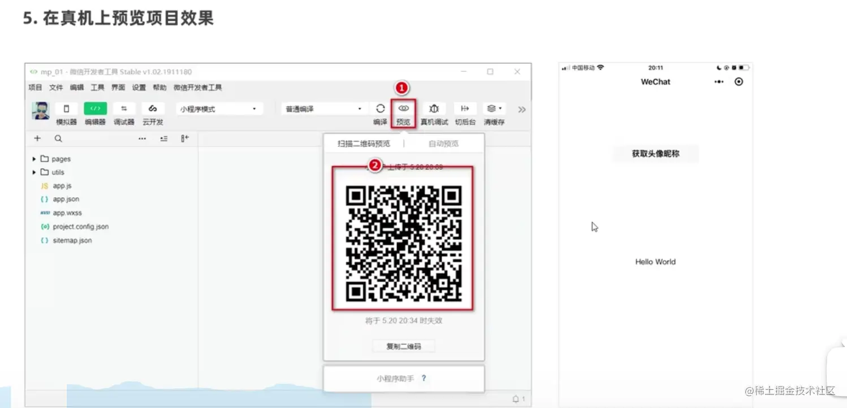Click the minimize window button
The height and width of the screenshot is (408, 847).
coord(464,72)
